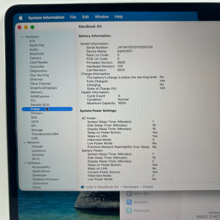Select Memory in the sidebar
The image size is (220, 220).
click(x=36, y=92)
